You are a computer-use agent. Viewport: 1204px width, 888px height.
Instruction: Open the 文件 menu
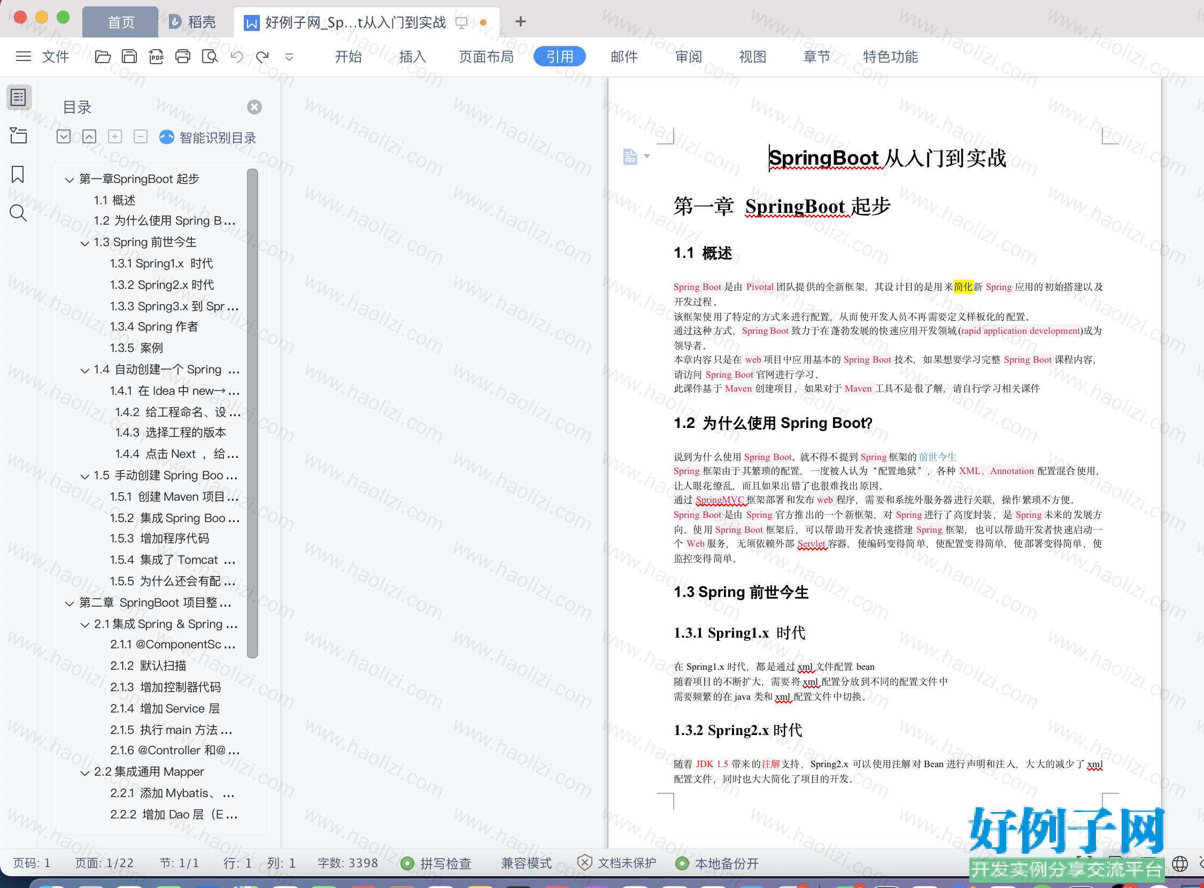tap(56, 57)
